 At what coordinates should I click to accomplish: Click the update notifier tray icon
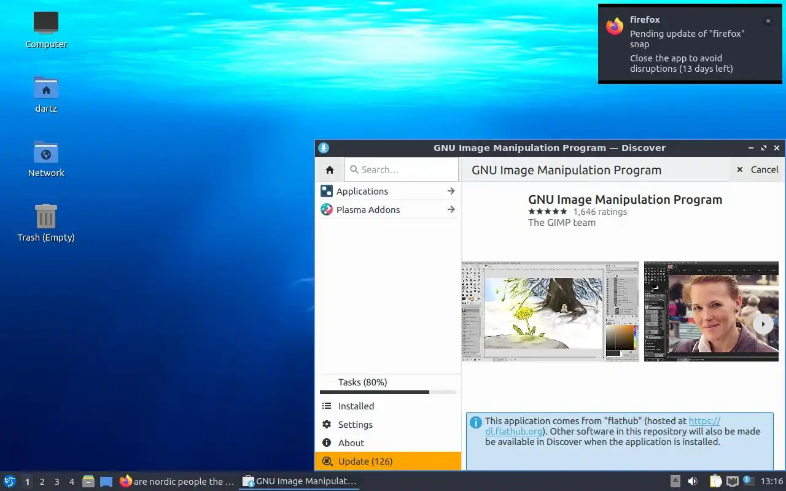click(748, 481)
